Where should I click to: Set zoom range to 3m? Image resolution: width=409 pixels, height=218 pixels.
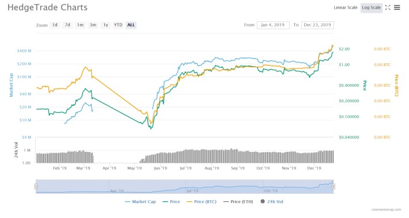[93, 25]
